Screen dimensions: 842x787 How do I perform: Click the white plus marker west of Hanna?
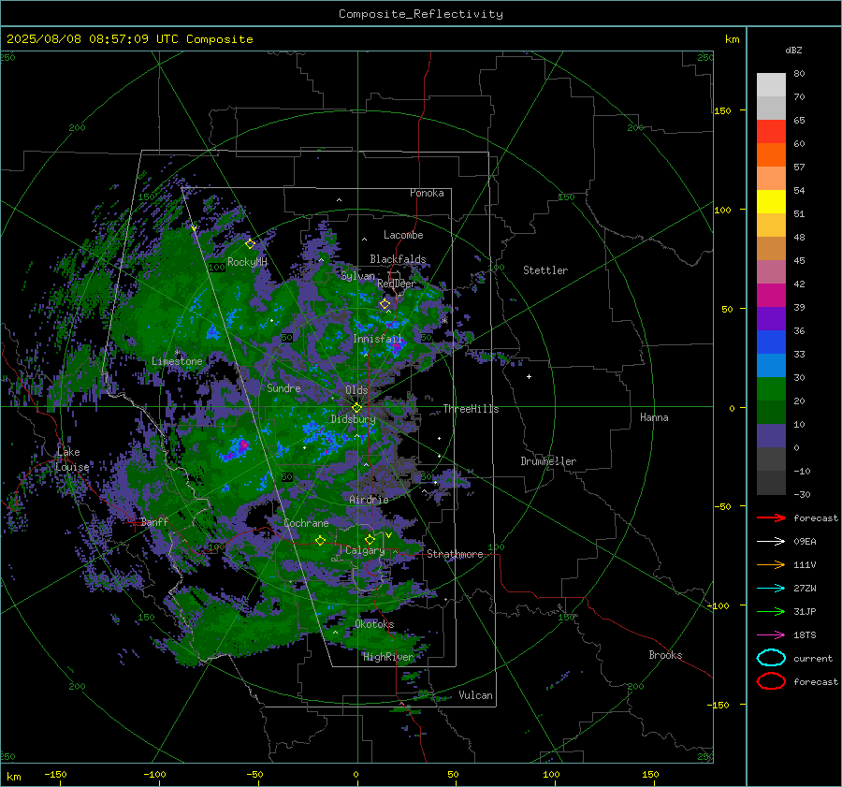tap(529, 376)
